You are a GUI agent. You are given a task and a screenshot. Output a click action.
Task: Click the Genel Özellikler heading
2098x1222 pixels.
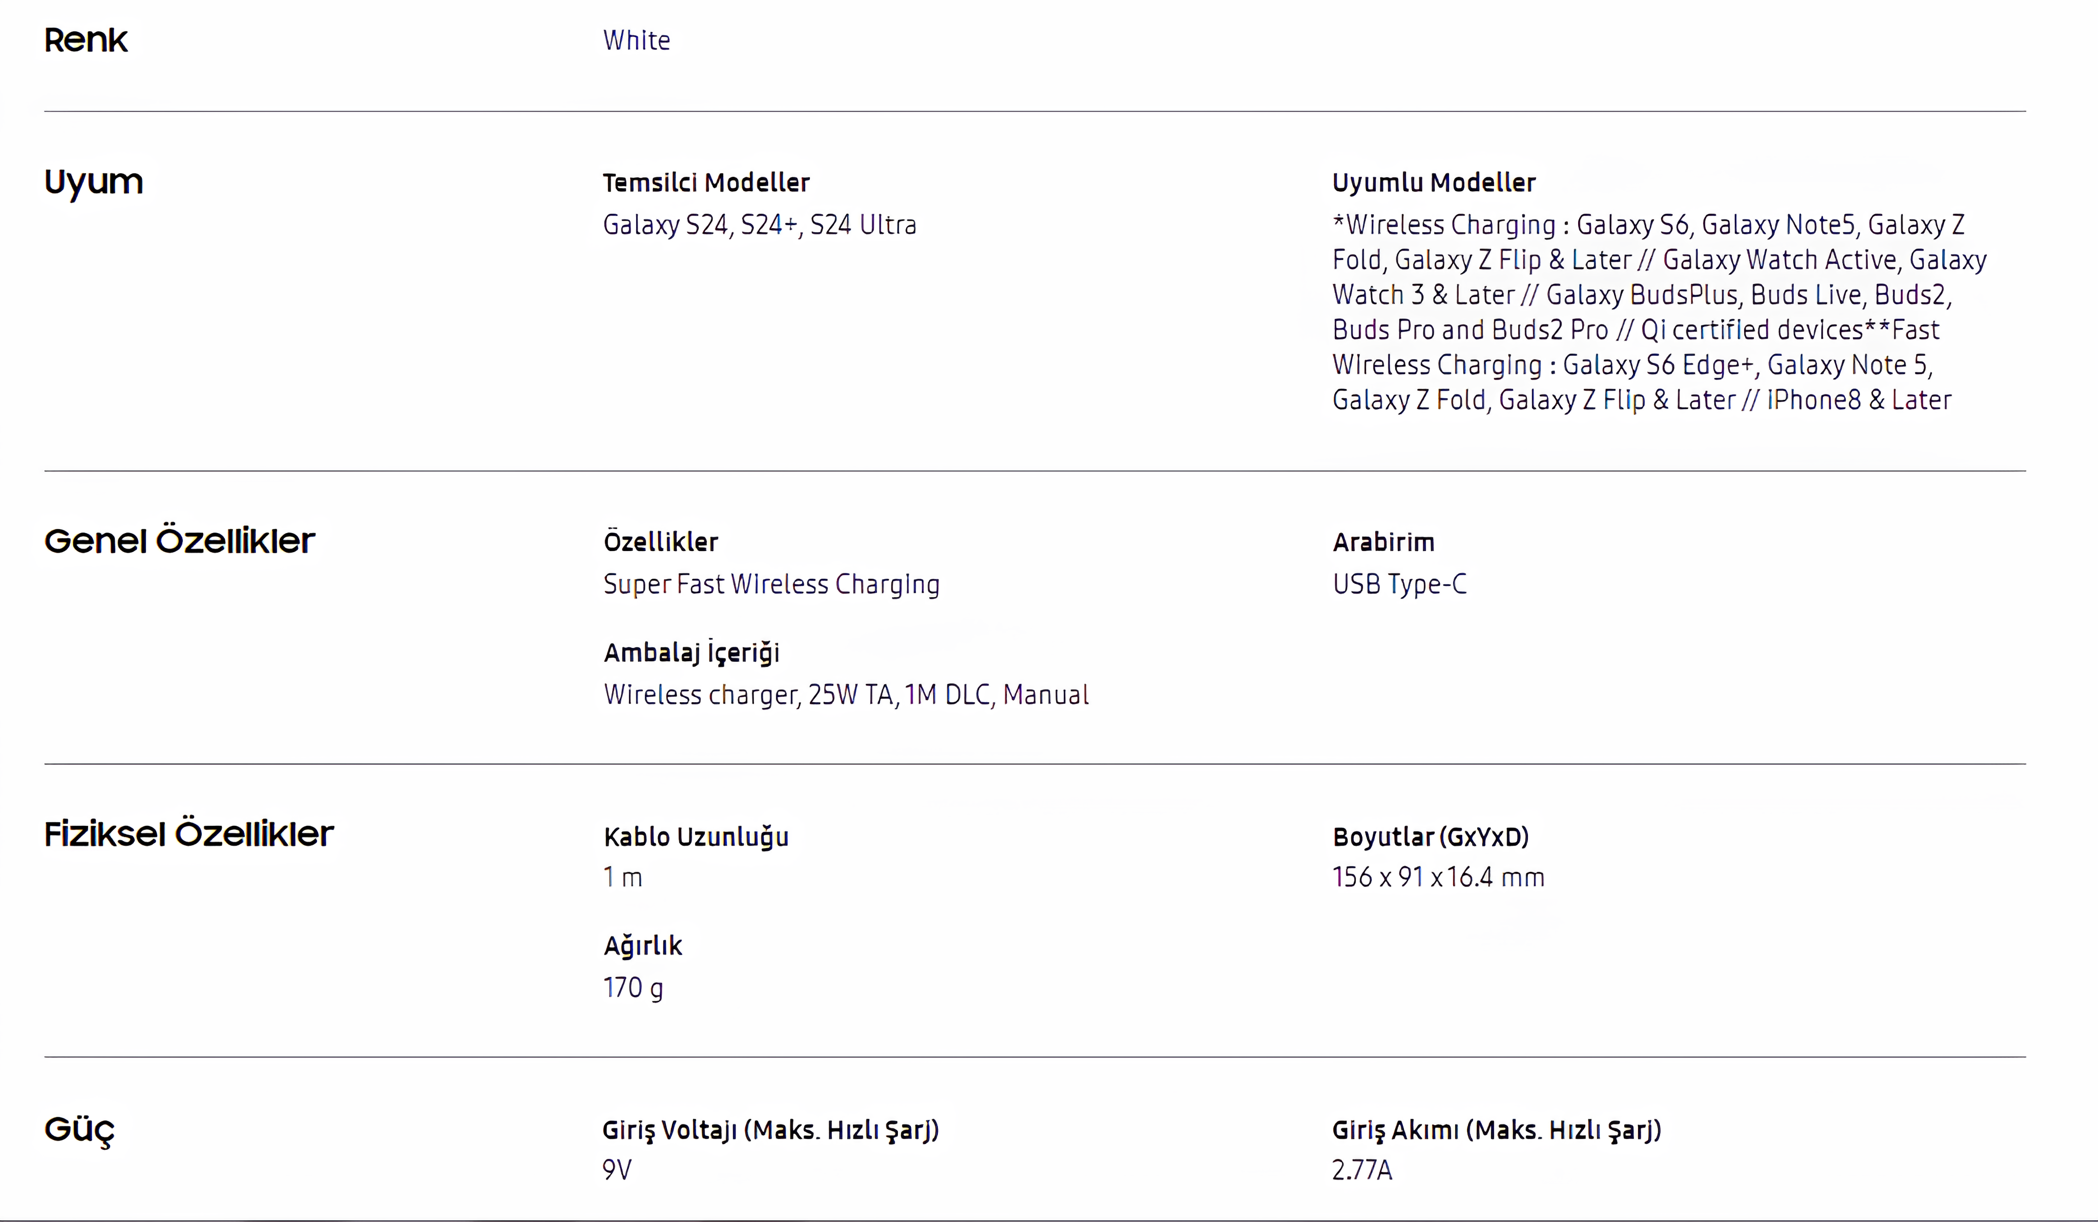pyautogui.click(x=179, y=540)
